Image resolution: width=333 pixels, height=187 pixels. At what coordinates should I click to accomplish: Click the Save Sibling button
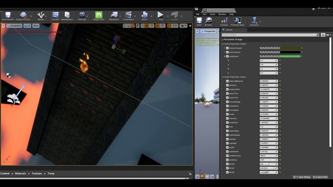[302, 177]
